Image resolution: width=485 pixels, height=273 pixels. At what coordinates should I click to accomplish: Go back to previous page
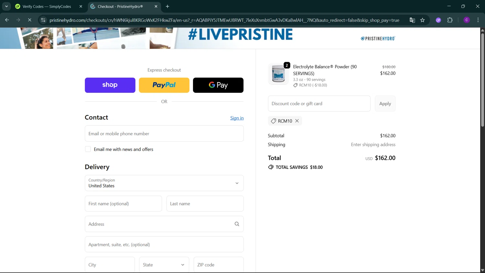point(7,20)
